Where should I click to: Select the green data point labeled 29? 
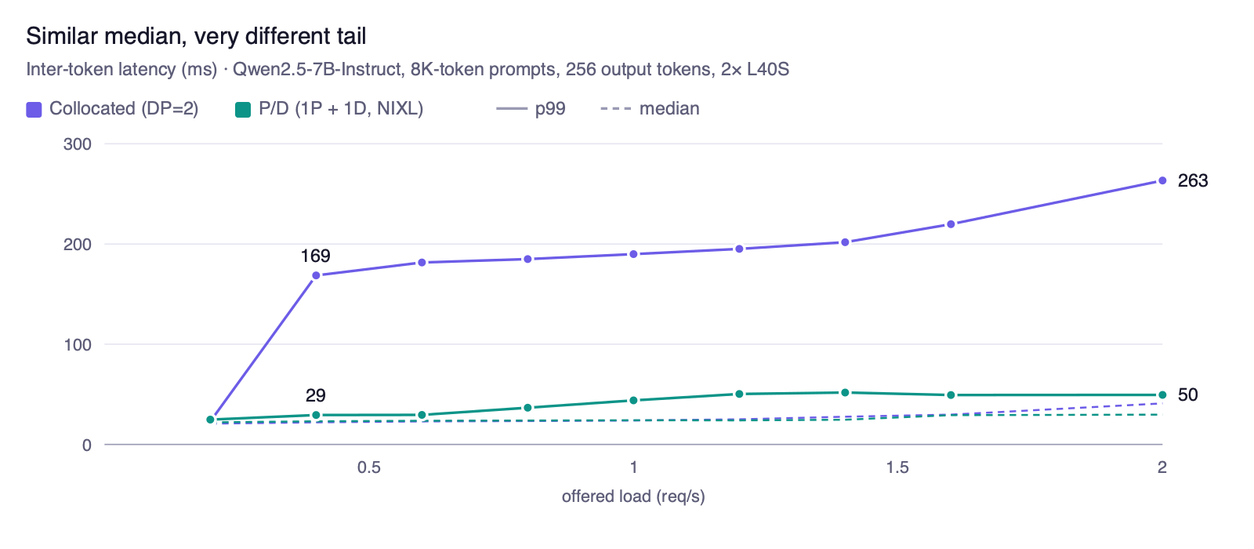point(316,415)
